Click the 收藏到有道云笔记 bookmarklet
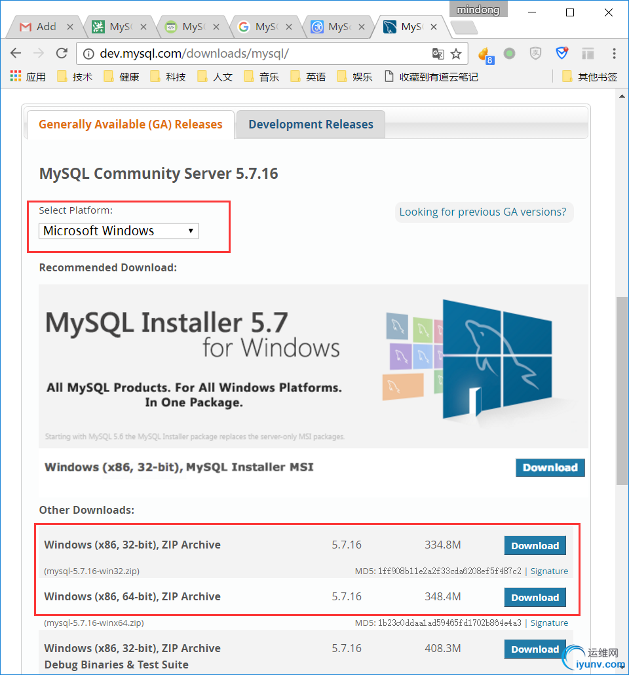The height and width of the screenshot is (675, 629). pos(431,77)
